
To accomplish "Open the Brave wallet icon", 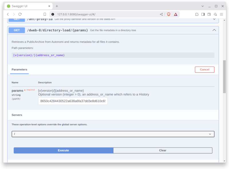I will pyautogui.click(x=209, y=14).
